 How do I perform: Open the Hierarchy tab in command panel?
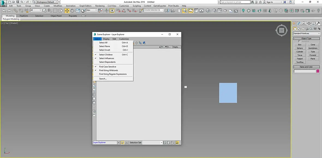(304, 23)
